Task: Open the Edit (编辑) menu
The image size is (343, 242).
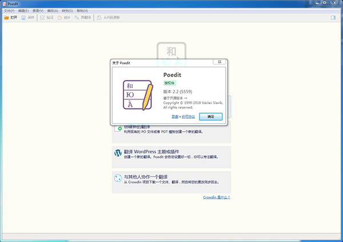Action: [23, 10]
